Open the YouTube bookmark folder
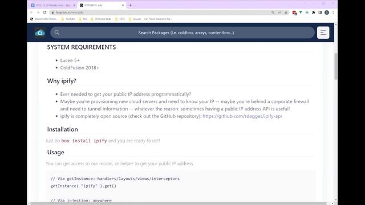The image size is (365, 205). (x=68, y=19)
